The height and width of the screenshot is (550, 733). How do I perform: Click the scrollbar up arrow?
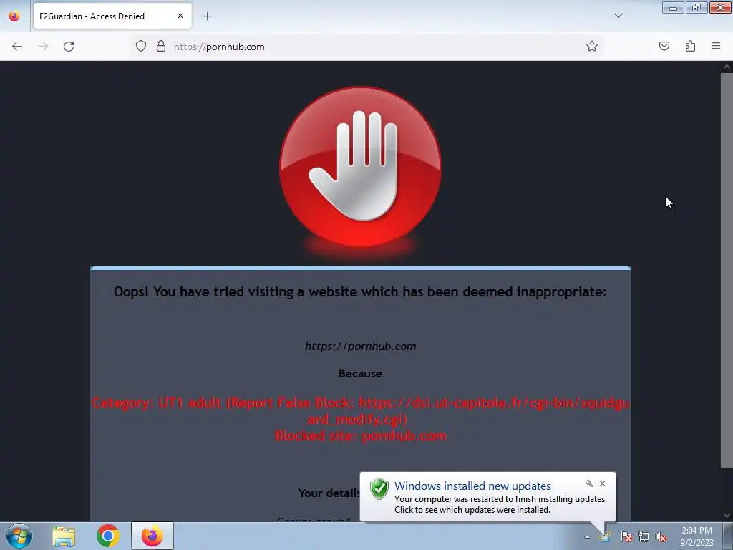pyautogui.click(x=727, y=67)
